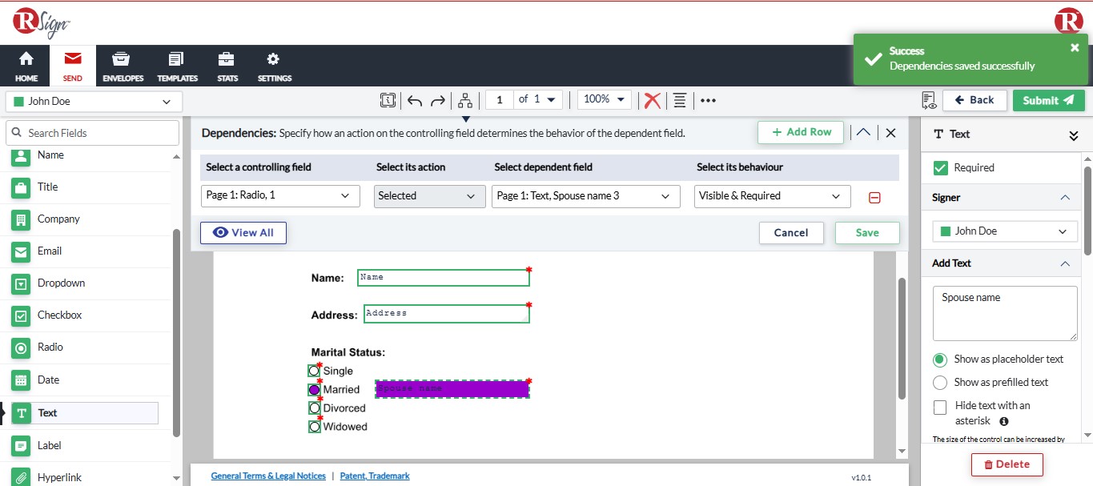Collapse the Signer section in right panel
1093x486 pixels.
point(1065,197)
